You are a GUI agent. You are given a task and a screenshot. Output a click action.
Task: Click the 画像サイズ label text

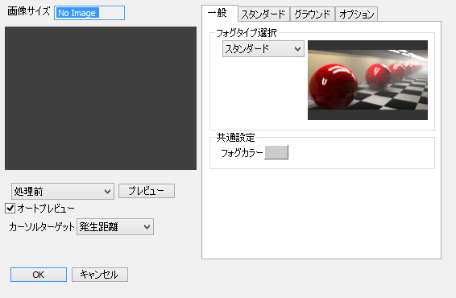(29, 11)
